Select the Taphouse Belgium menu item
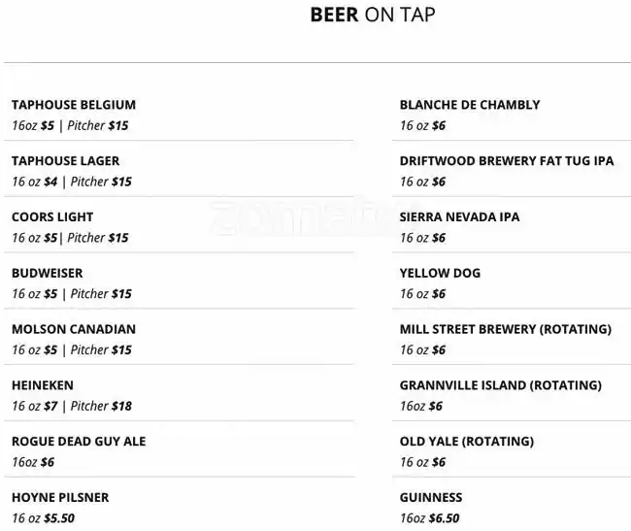Screen dimensions: 631x531 [74, 105]
